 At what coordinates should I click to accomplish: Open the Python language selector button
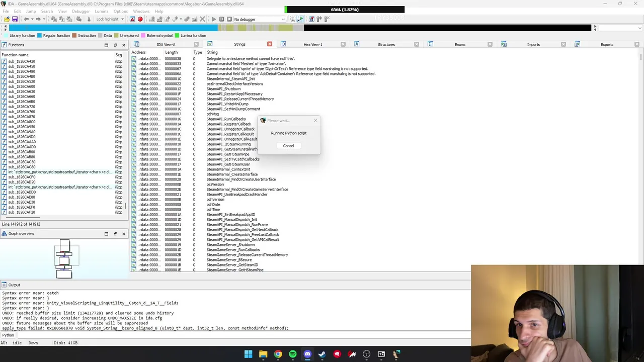8,335
